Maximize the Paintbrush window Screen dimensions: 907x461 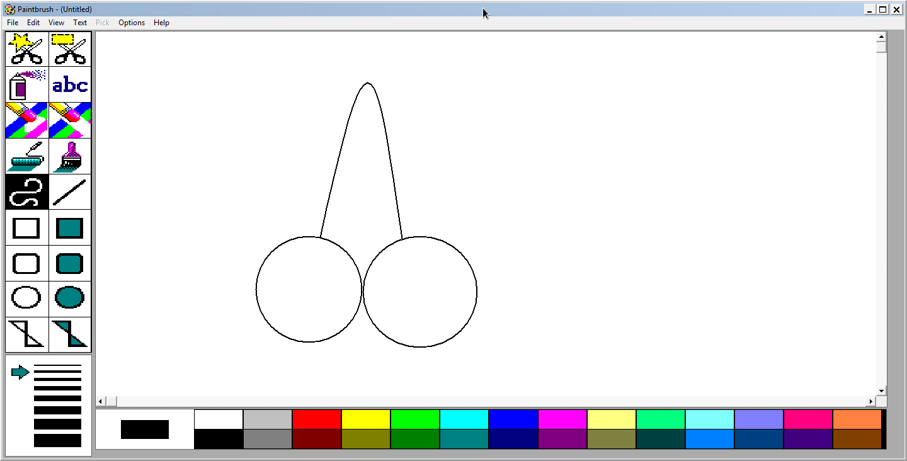[883, 9]
